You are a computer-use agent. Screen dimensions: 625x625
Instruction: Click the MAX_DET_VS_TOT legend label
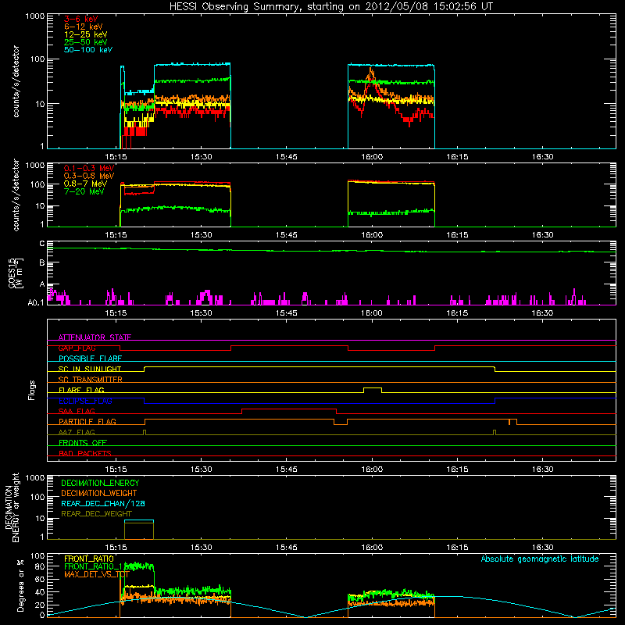96,574
